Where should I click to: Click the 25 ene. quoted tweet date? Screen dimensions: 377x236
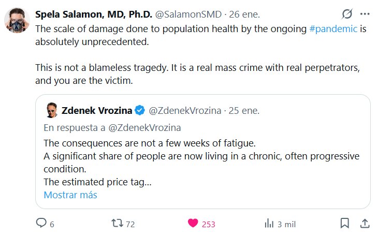[x=244, y=110]
